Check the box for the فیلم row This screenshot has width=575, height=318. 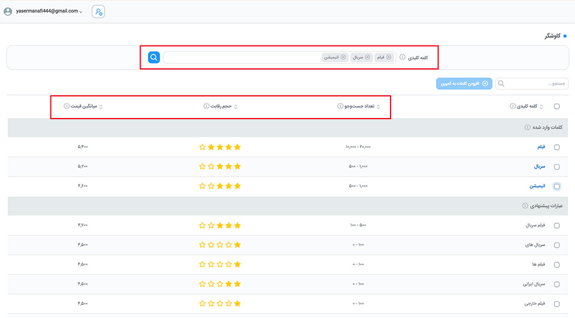(557, 147)
